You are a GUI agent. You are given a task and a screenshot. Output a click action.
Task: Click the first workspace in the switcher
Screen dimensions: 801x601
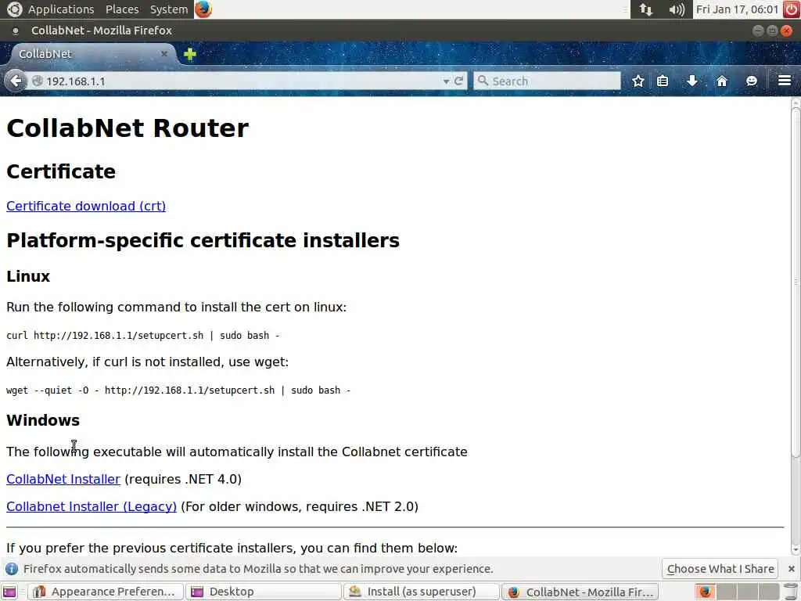(x=705, y=592)
